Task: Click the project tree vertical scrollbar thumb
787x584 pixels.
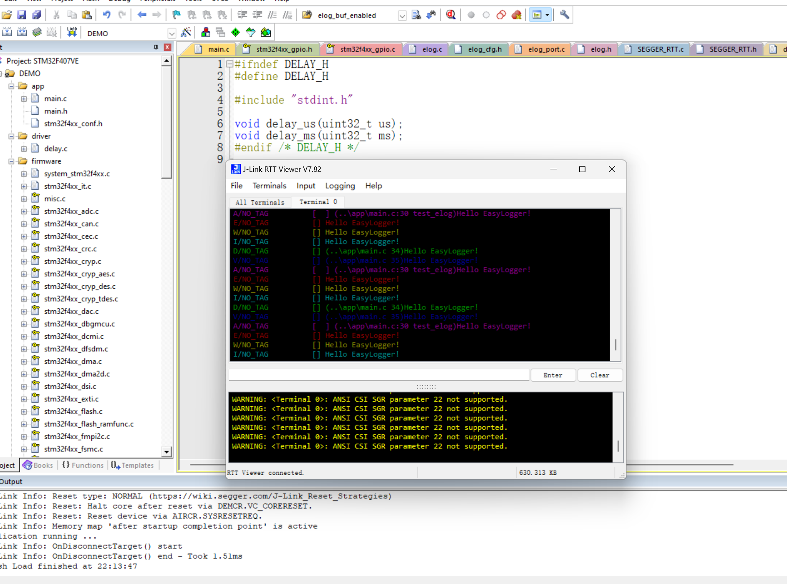Action: coord(166,122)
